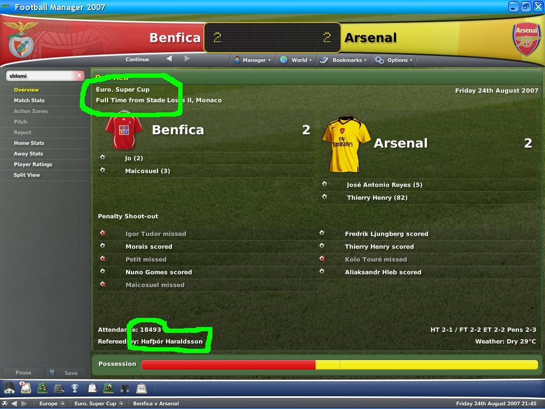This screenshot has height=409, width=545.
Task: Open the tactics pitch icon
Action: tap(43, 388)
